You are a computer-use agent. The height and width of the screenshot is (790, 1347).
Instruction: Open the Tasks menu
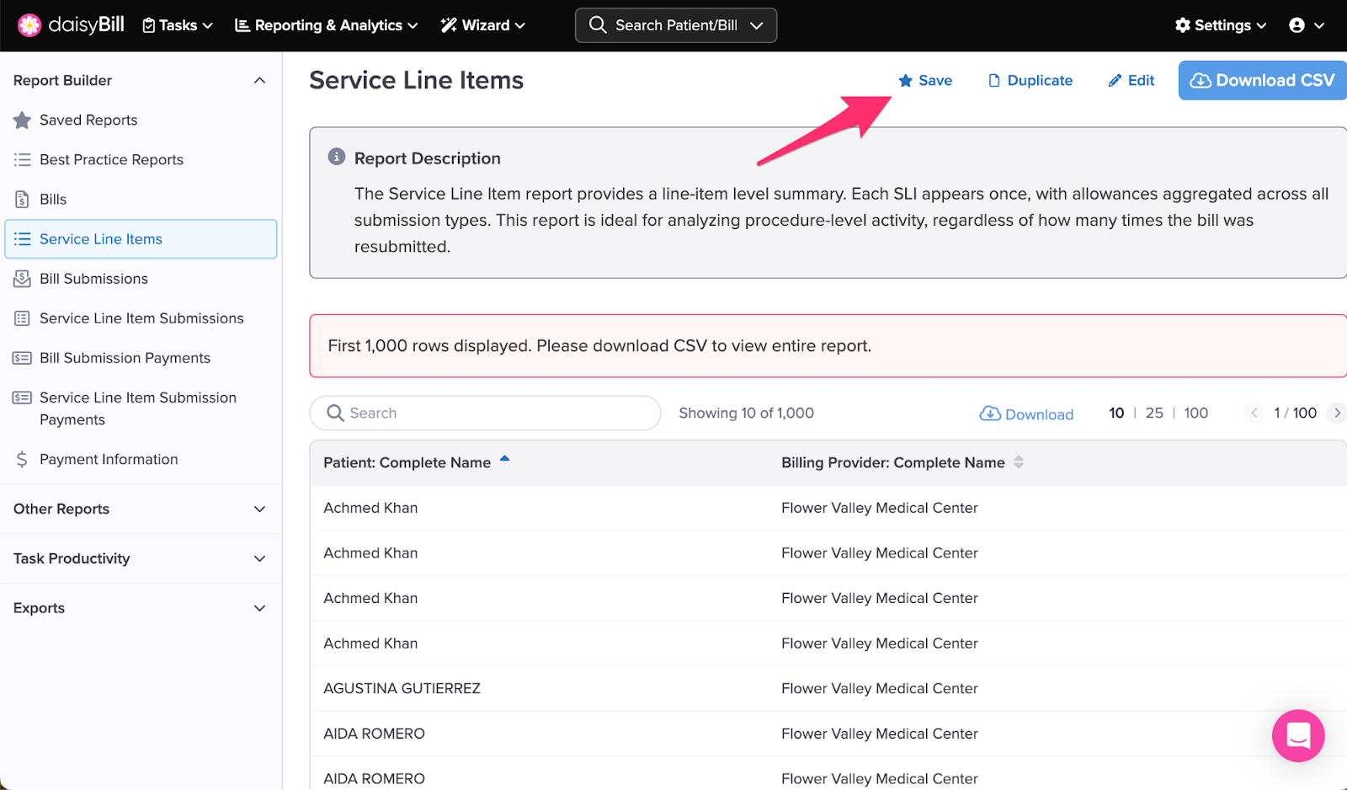point(178,25)
